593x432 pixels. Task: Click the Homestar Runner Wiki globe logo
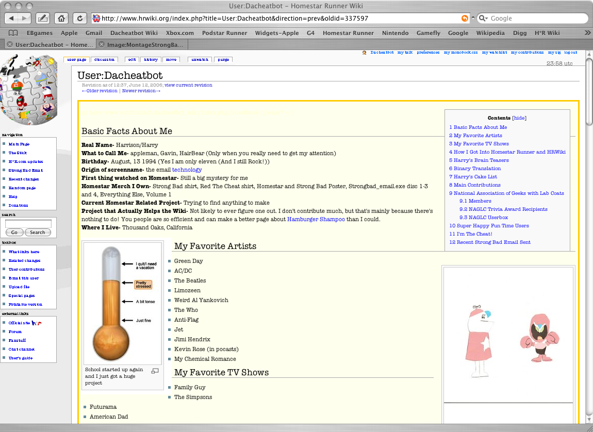click(x=29, y=89)
